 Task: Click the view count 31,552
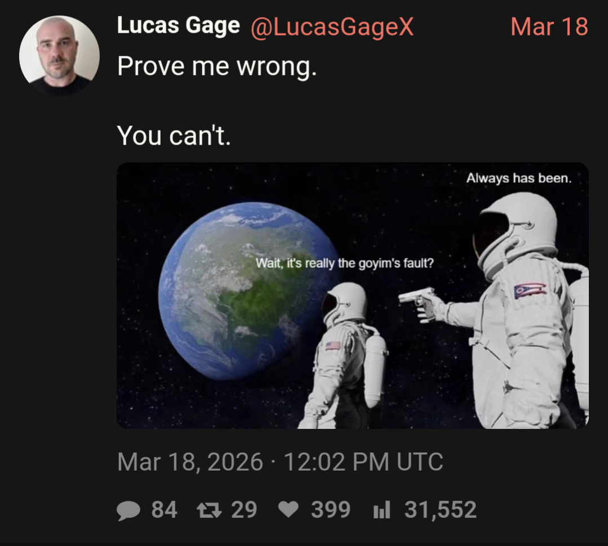point(441,509)
